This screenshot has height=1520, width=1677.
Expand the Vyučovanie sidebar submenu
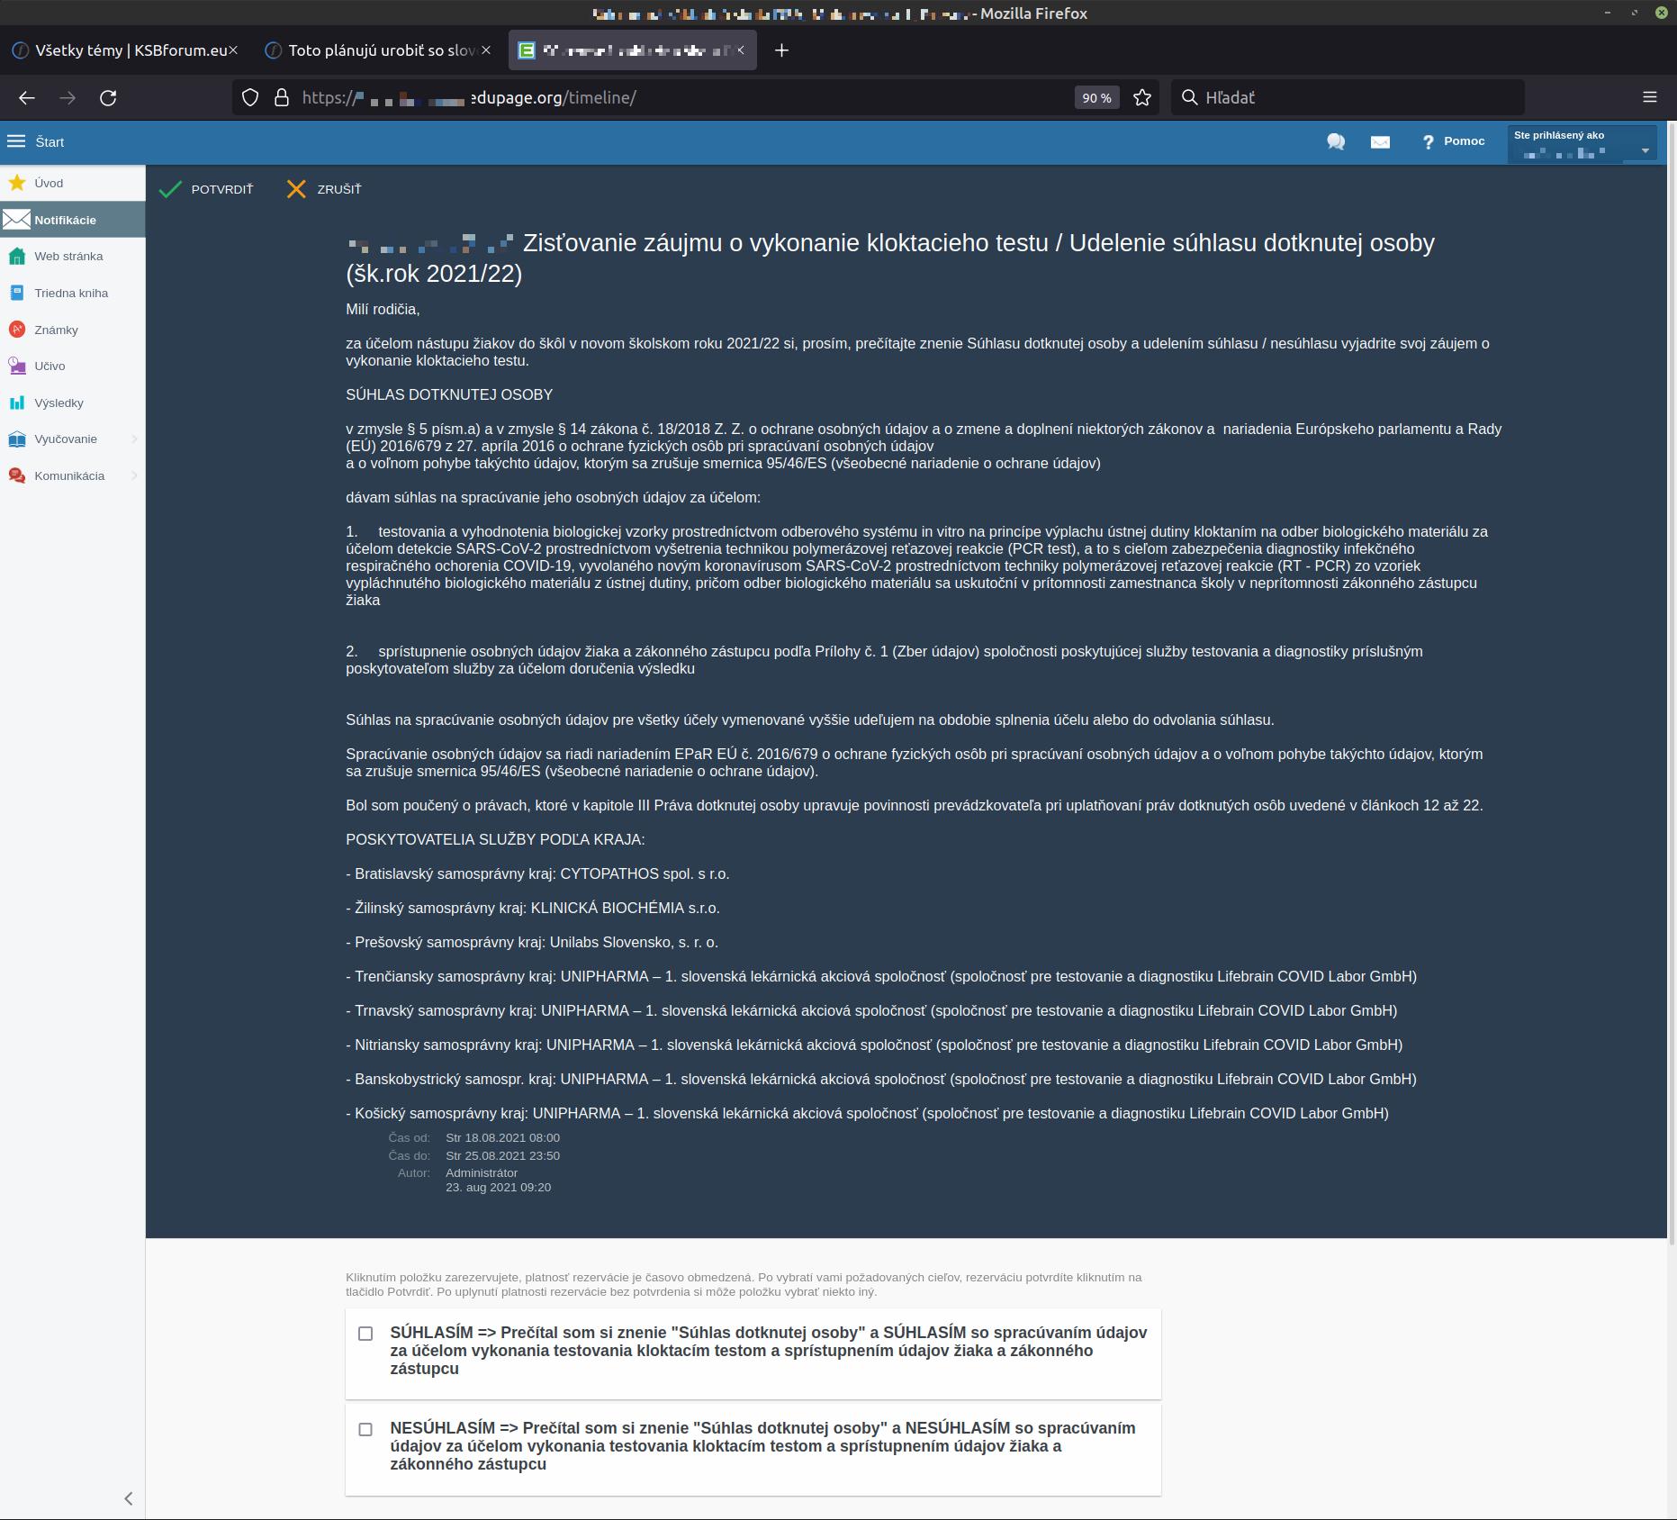tap(134, 439)
